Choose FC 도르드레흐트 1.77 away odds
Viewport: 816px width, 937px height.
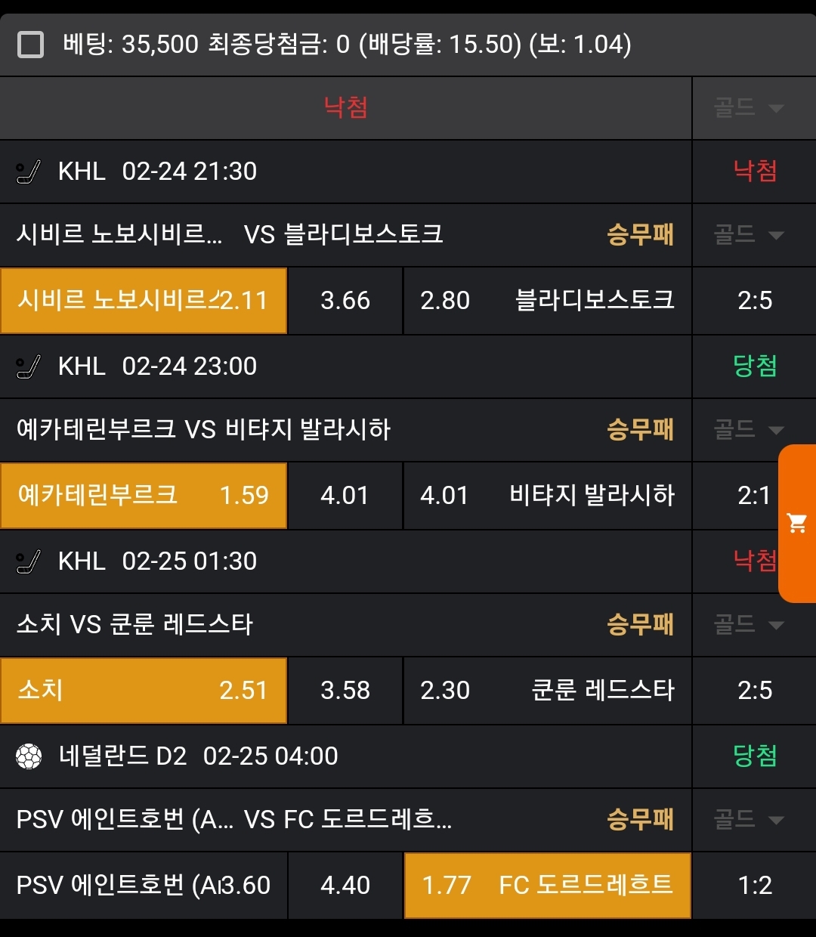(548, 886)
